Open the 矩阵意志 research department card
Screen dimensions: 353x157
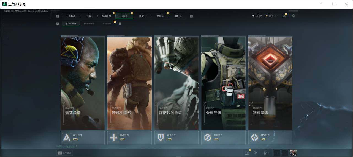[x=270, y=83]
